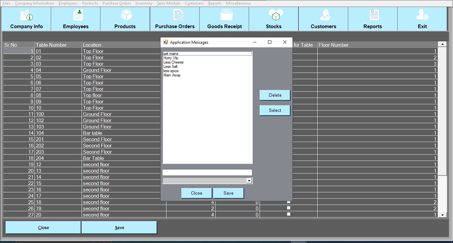453x243 pixels.
Task: Expand the dropdown in Application Messages dialog
Action: (249, 181)
